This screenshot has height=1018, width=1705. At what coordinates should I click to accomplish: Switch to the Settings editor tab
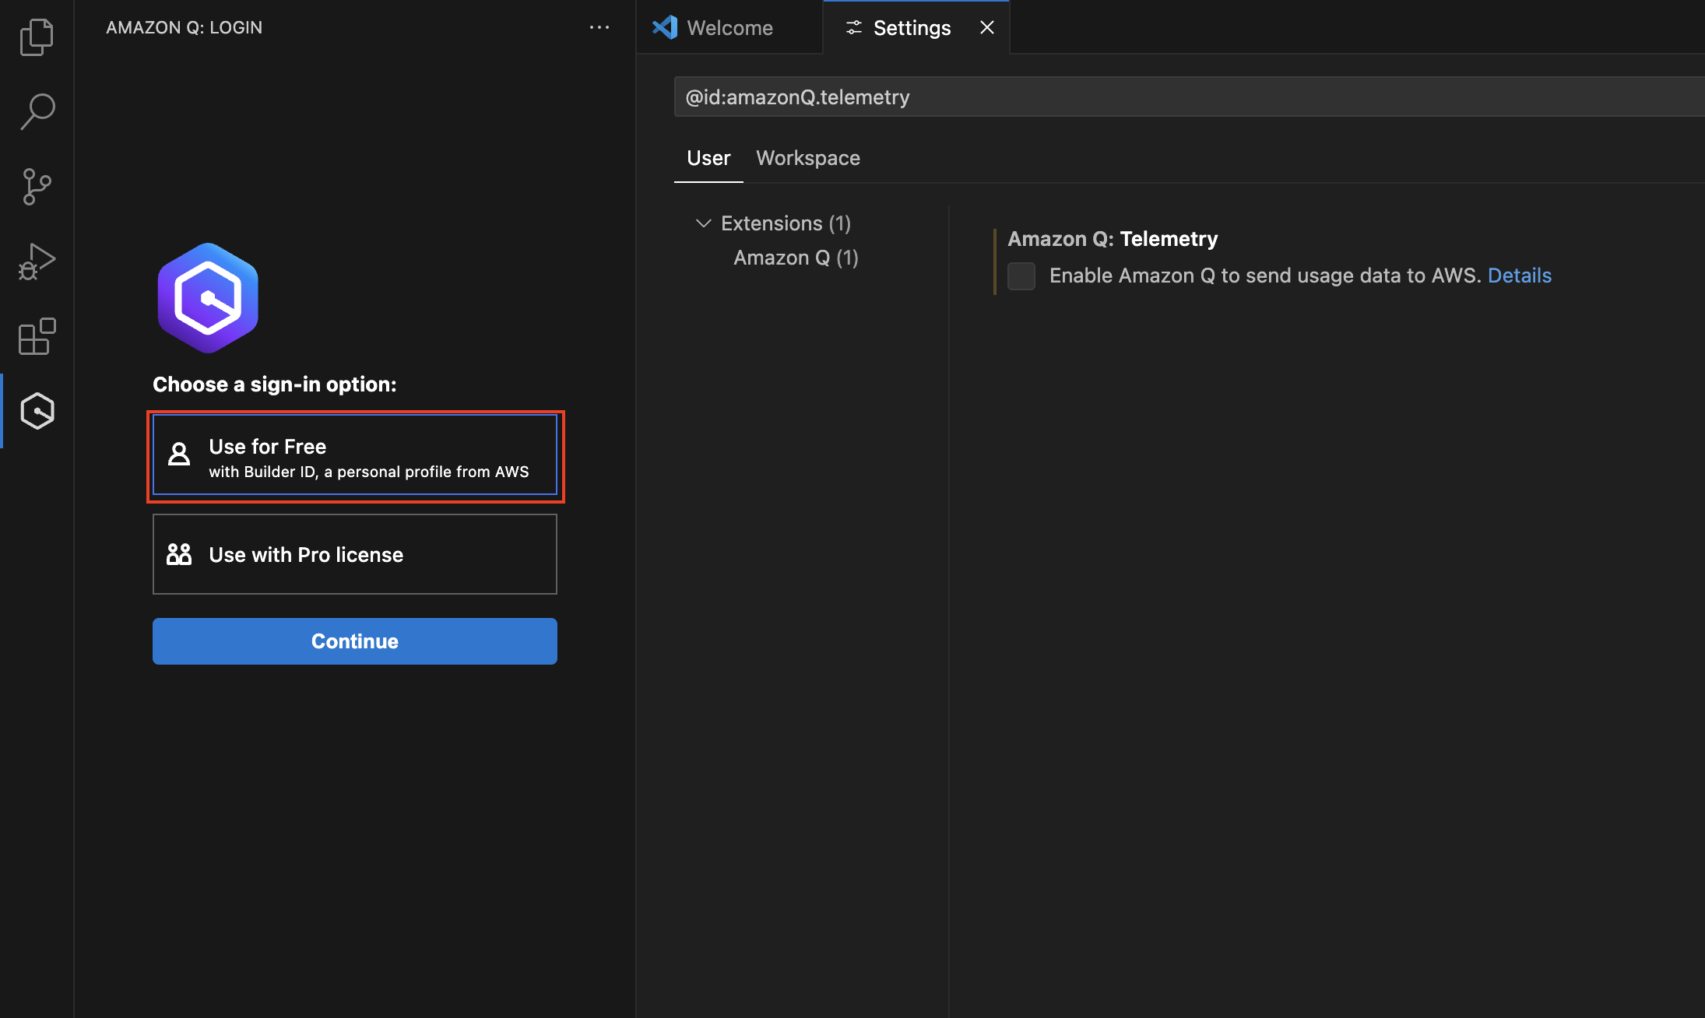916,27
